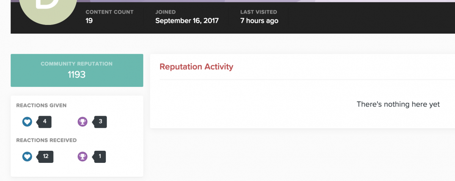Click the Community Reputation 1193 box
Viewport: 455px width, 181px height.
pyautogui.click(x=77, y=70)
